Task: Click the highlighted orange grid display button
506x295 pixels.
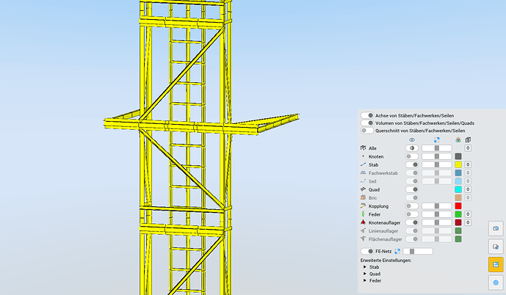Action: [x=496, y=265]
